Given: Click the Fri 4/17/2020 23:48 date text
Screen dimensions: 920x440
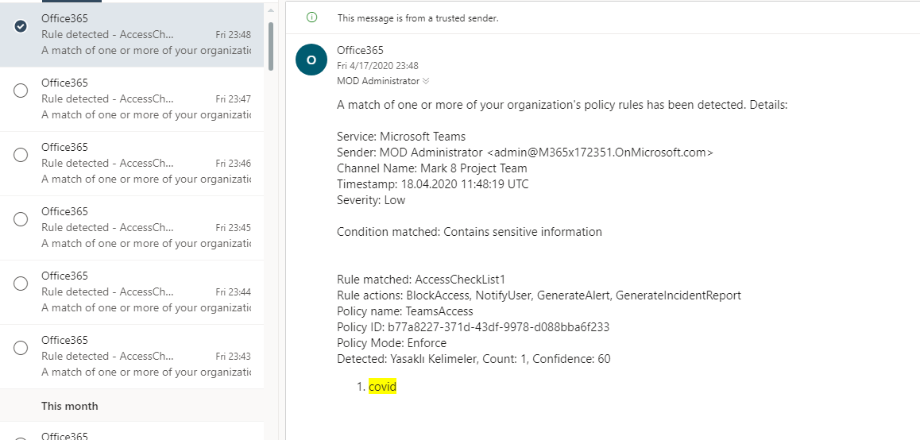Looking at the screenshot, I should pyautogui.click(x=377, y=66).
